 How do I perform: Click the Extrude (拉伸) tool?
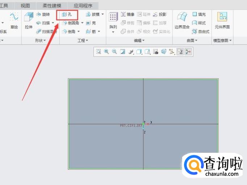[29, 21]
